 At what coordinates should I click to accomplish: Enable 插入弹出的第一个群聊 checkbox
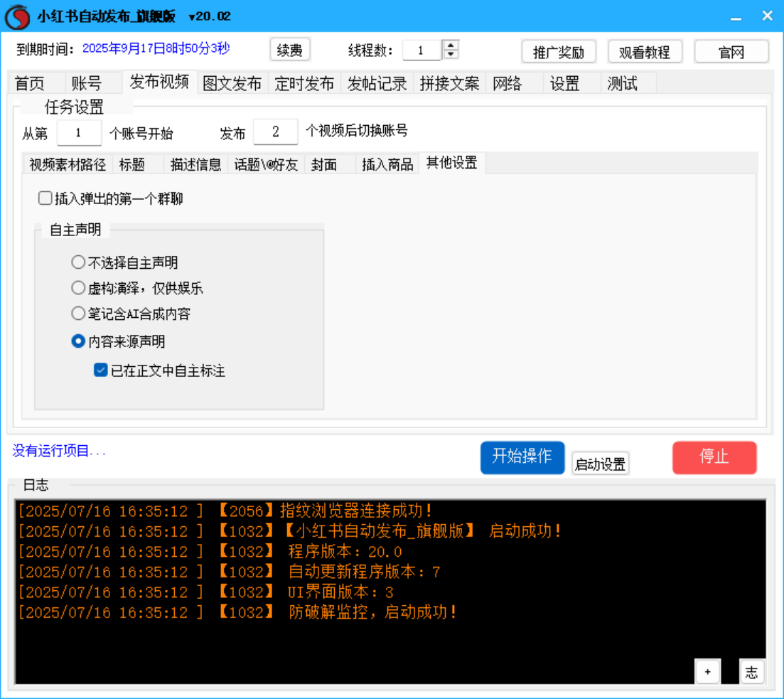click(x=45, y=198)
